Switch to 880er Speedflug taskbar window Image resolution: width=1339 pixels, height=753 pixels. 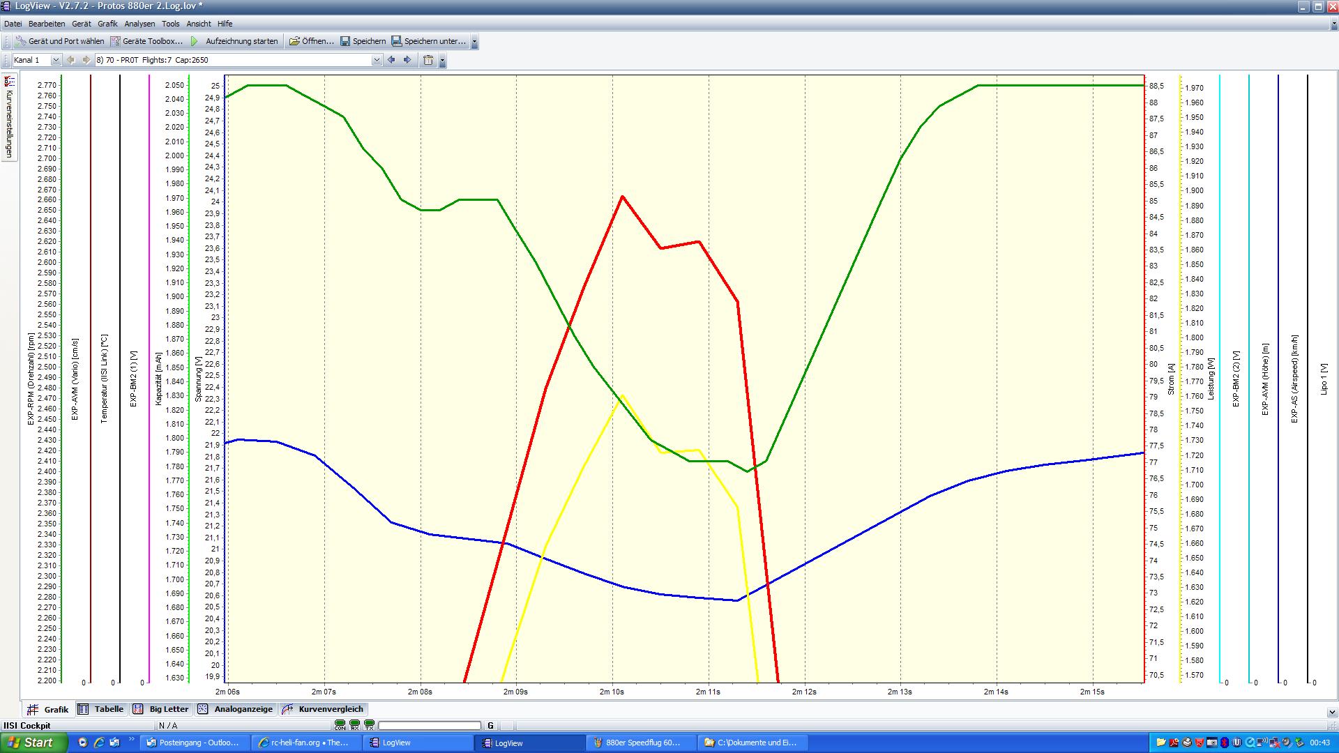click(641, 743)
